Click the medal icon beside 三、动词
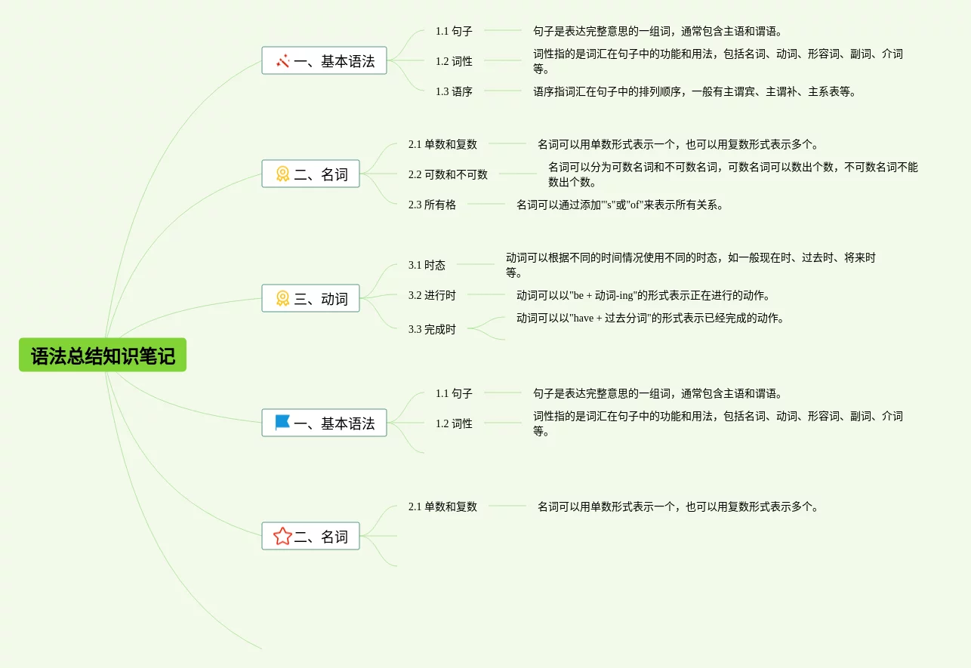971x668 pixels. click(282, 299)
